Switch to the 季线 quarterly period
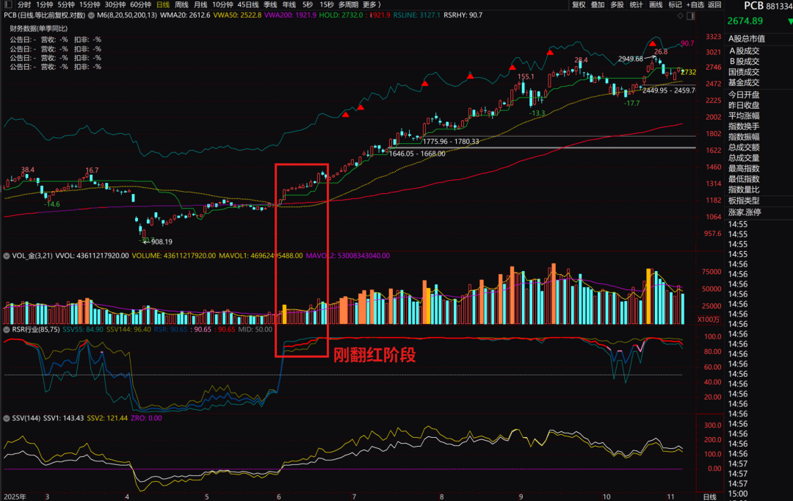793x501 pixels. click(x=270, y=4)
